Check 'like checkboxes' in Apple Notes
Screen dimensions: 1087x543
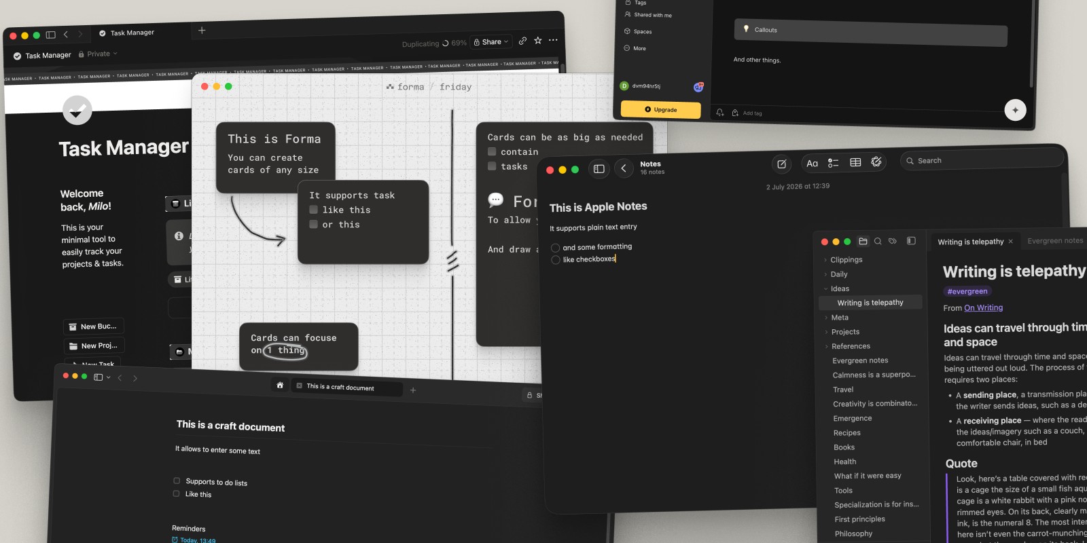(556, 260)
